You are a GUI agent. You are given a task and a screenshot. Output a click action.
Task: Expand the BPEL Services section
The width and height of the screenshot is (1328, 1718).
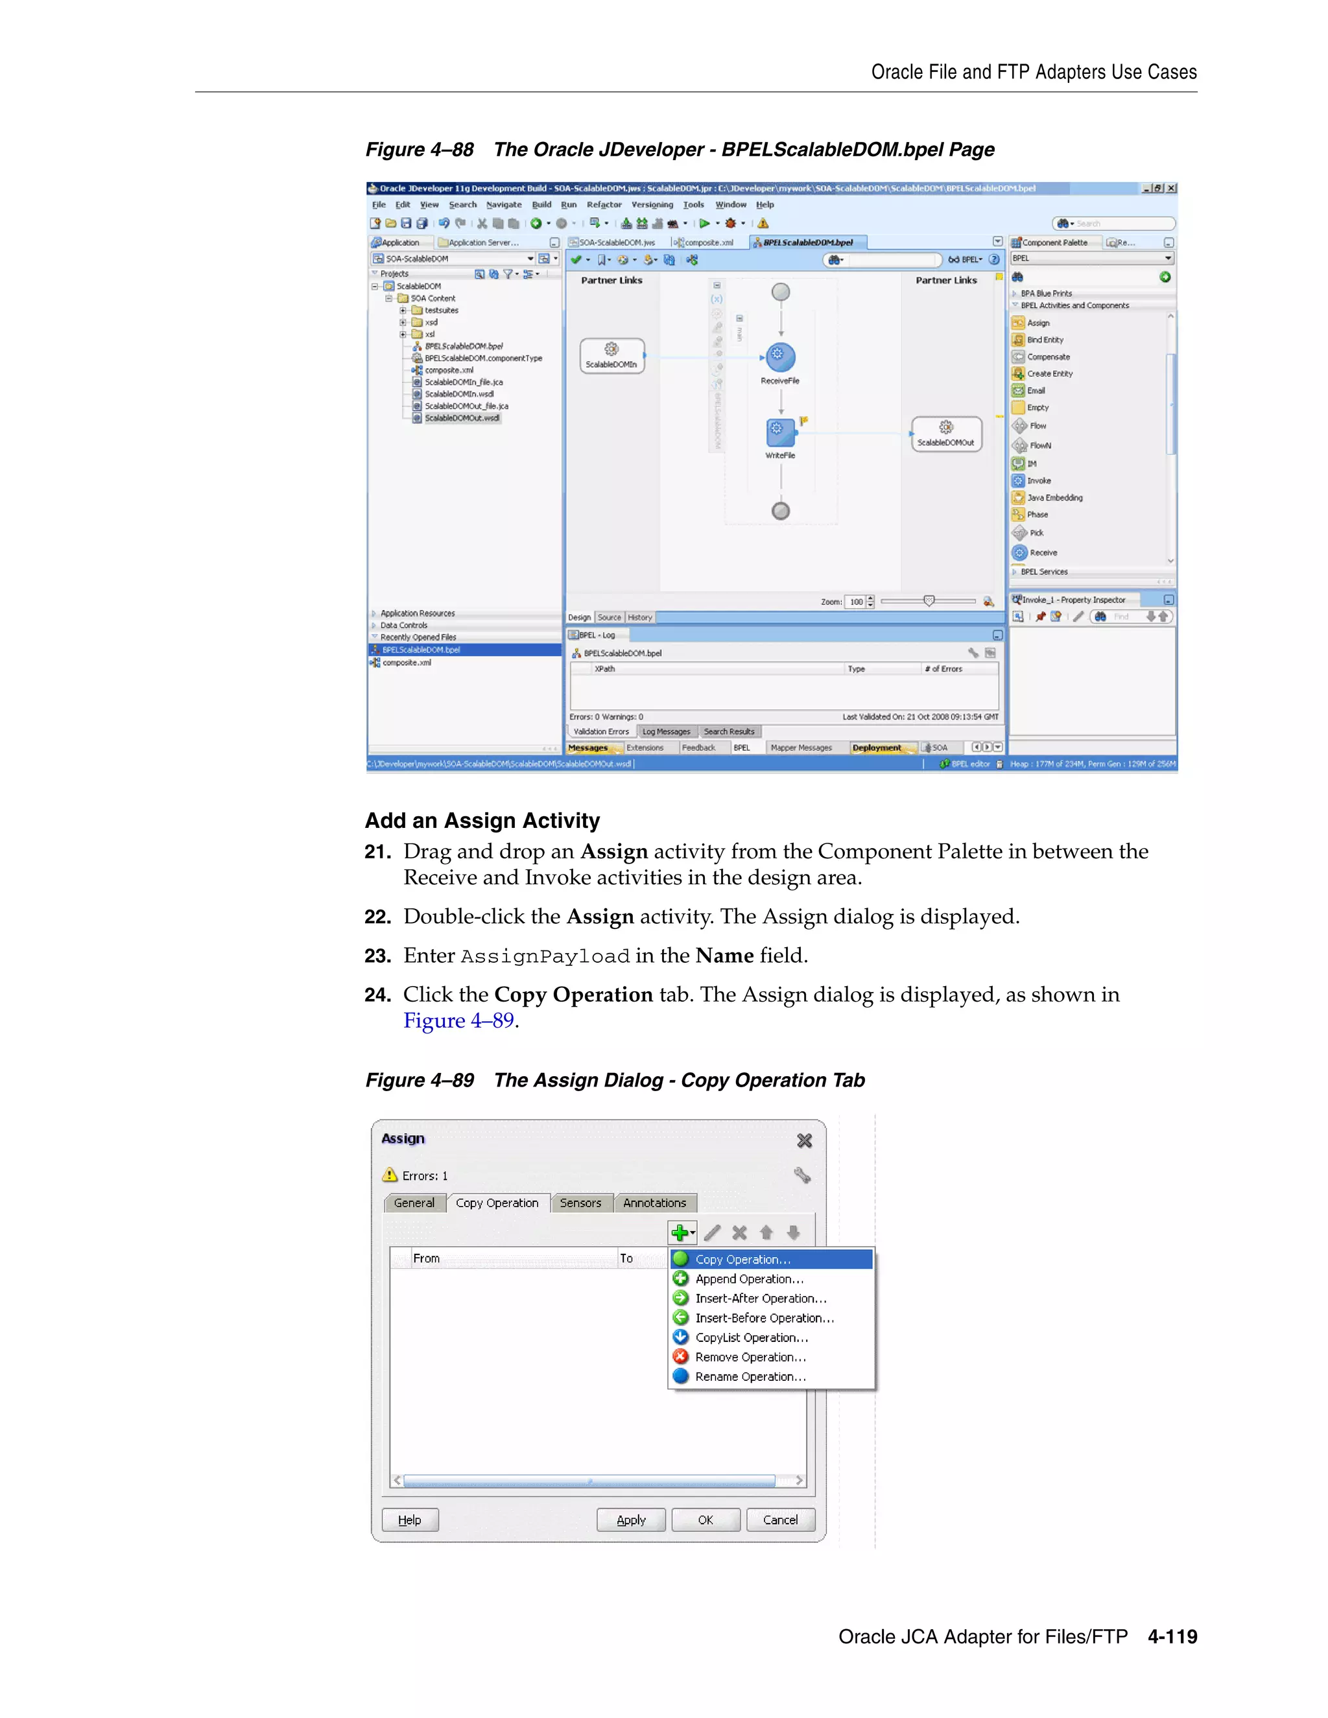(1015, 572)
